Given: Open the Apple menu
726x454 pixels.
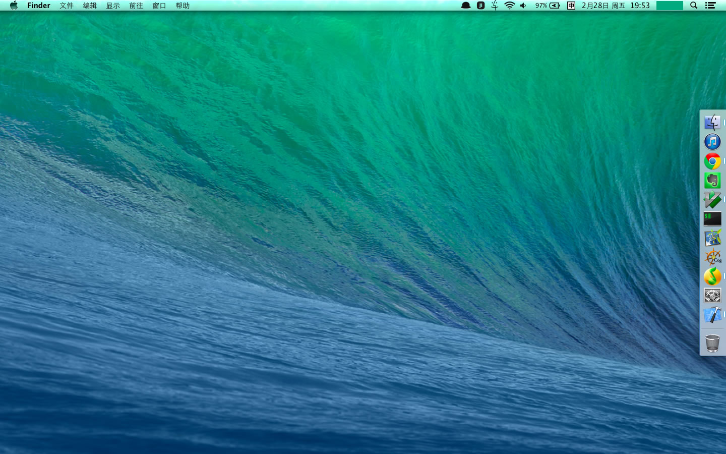Looking at the screenshot, I should pyautogui.click(x=14, y=6).
